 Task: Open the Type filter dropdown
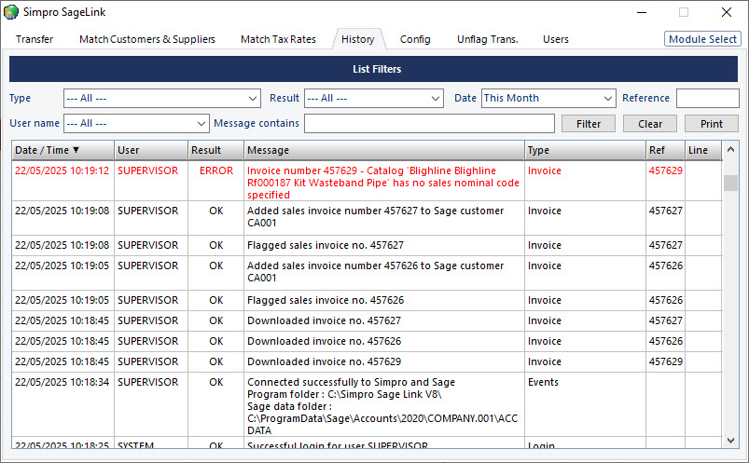click(162, 98)
